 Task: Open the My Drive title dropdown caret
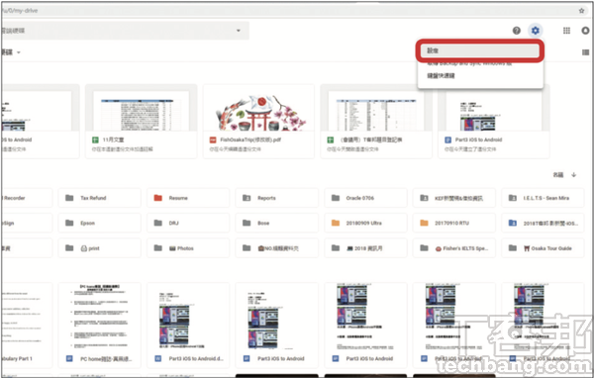click(19, 52)
